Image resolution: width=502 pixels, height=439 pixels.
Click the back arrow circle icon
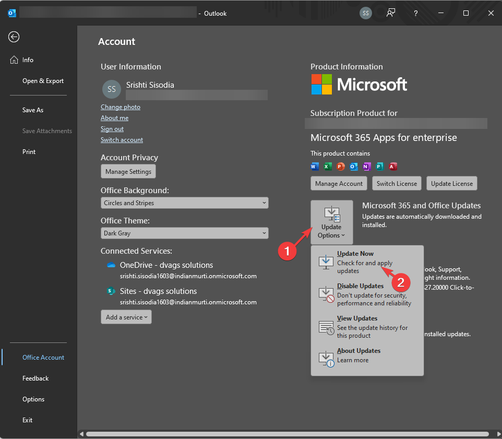tap(14, 37)
